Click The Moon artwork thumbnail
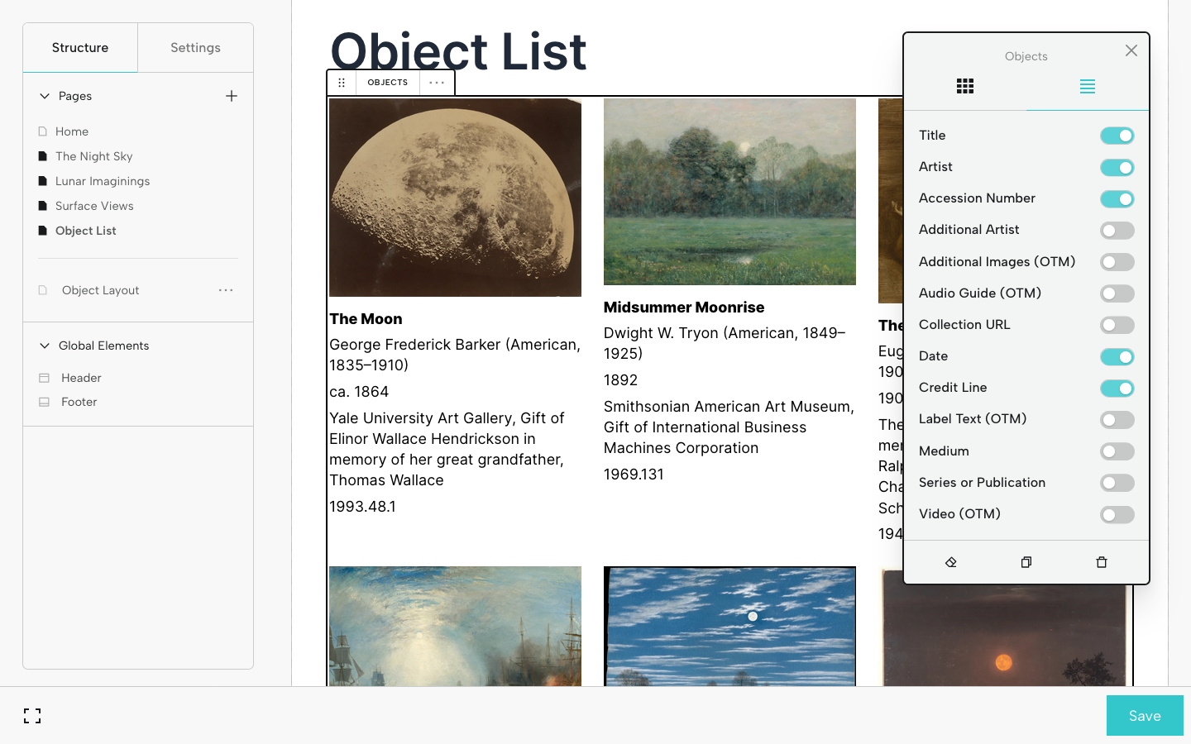This screenshot has height=744, width=1191. (x=455, y=197)
